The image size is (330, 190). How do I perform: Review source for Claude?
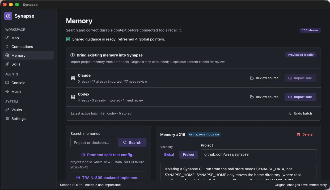(264, 78)
